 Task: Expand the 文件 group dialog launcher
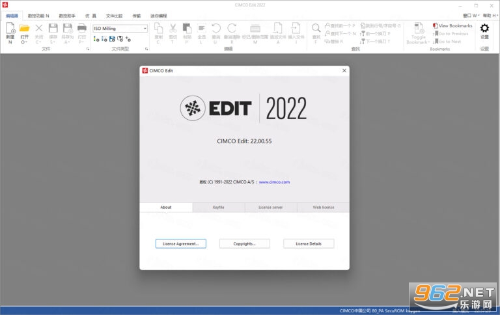pos(88,49)
